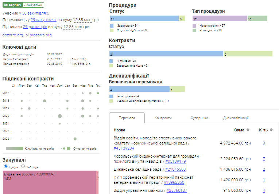279x194 pixels.
Task: Click the 36 закупівлях link
Action: (x=35, y=13)
